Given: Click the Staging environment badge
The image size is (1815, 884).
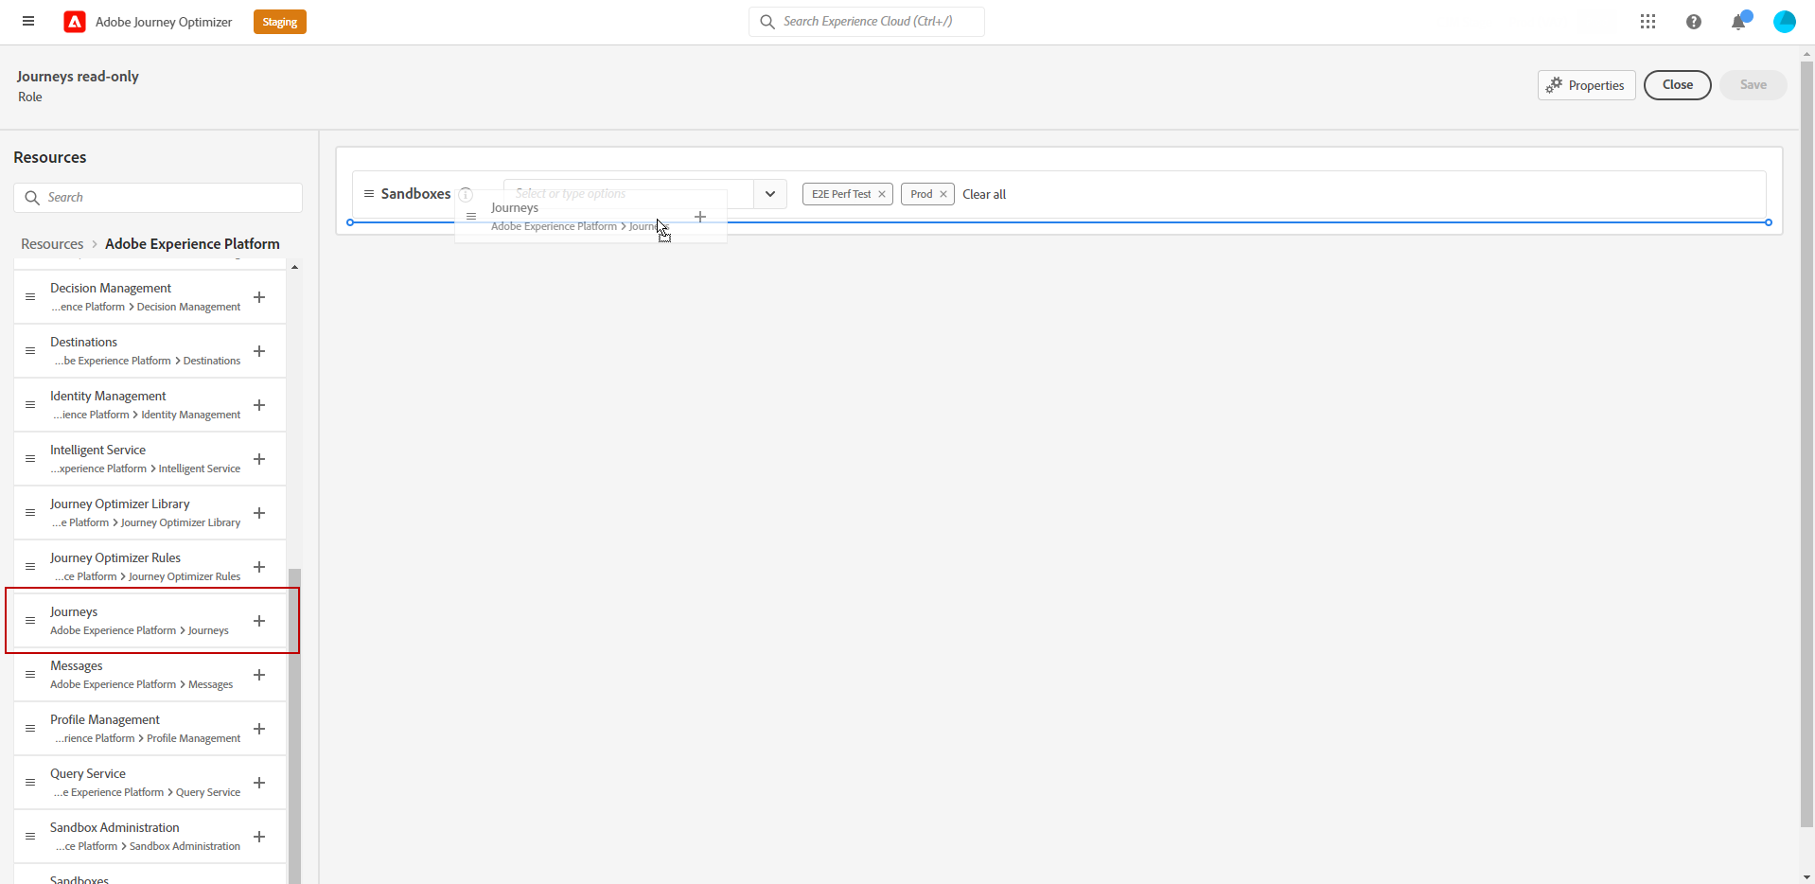Looking at the screenshot, I should pyautogui.click(x=280, y=22).
